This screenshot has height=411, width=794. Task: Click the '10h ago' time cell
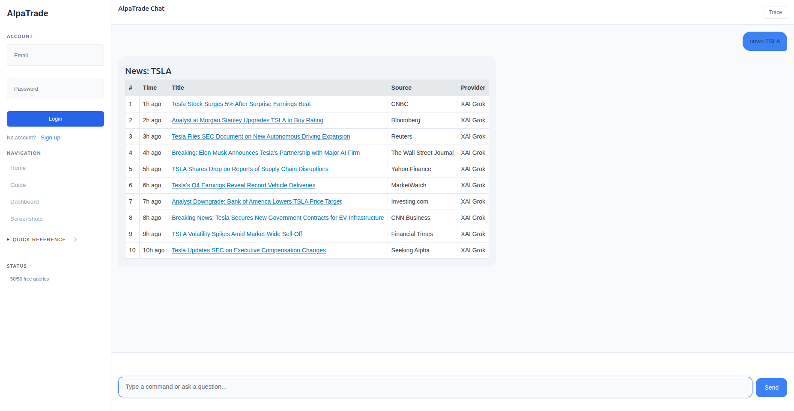coord(154,250)
